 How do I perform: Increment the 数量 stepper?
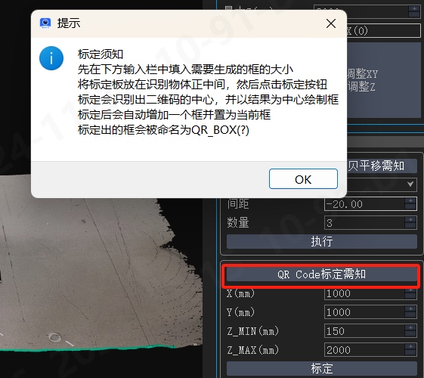click(x=410, y=219)
